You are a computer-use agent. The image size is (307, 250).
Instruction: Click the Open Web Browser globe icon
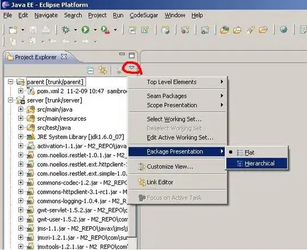[283, 30]
